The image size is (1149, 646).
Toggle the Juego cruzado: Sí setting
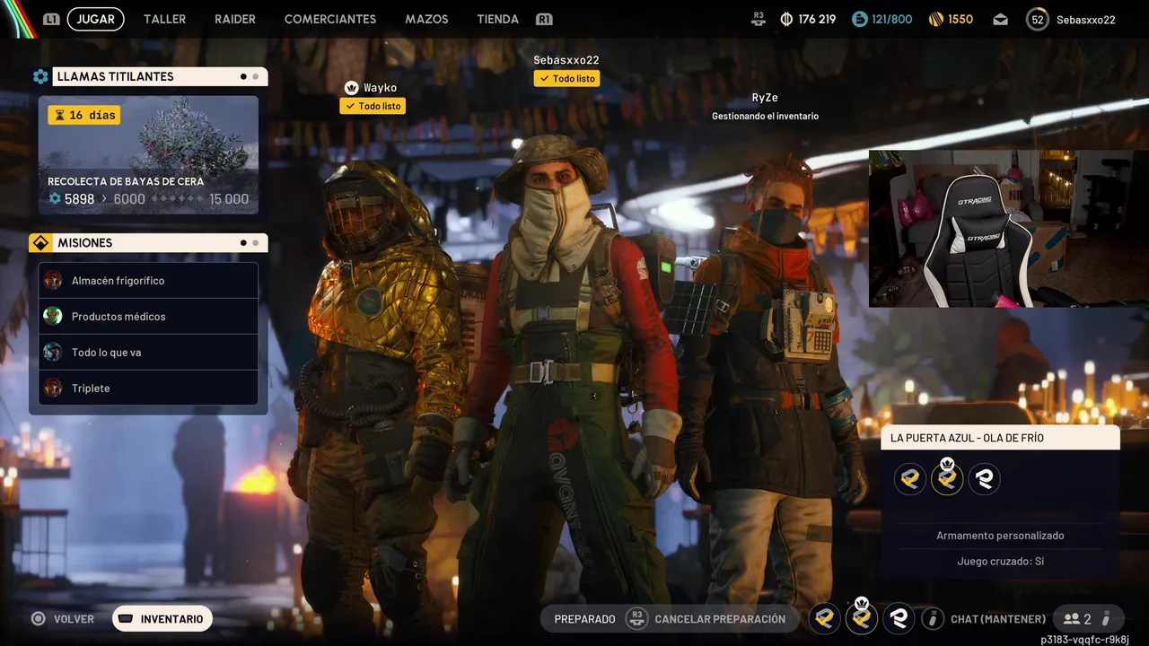tap(1000, 562)
